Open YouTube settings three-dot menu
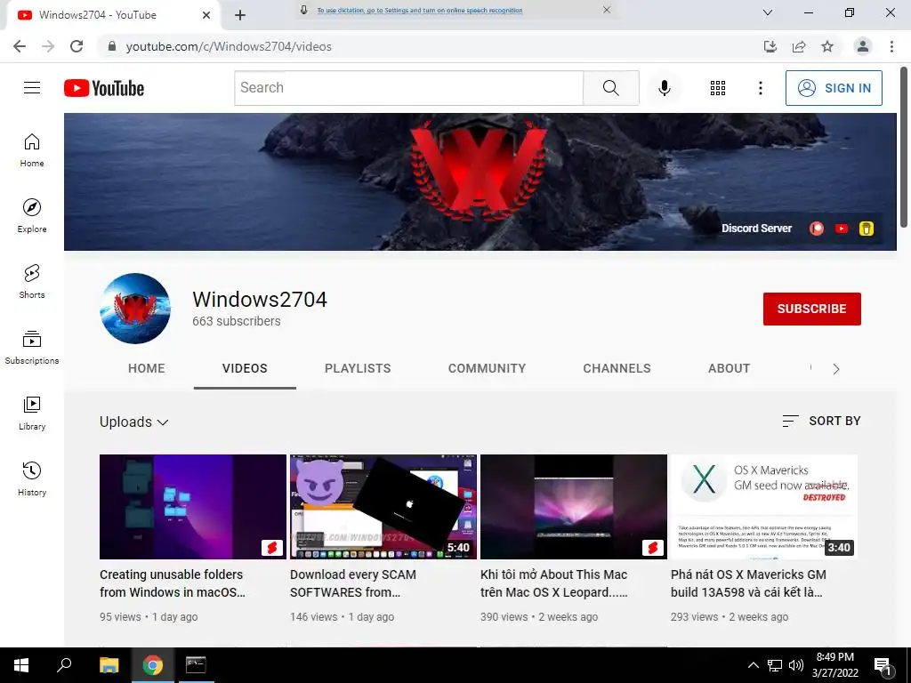This screenshot has height=683, width=911. pos(760,88)
